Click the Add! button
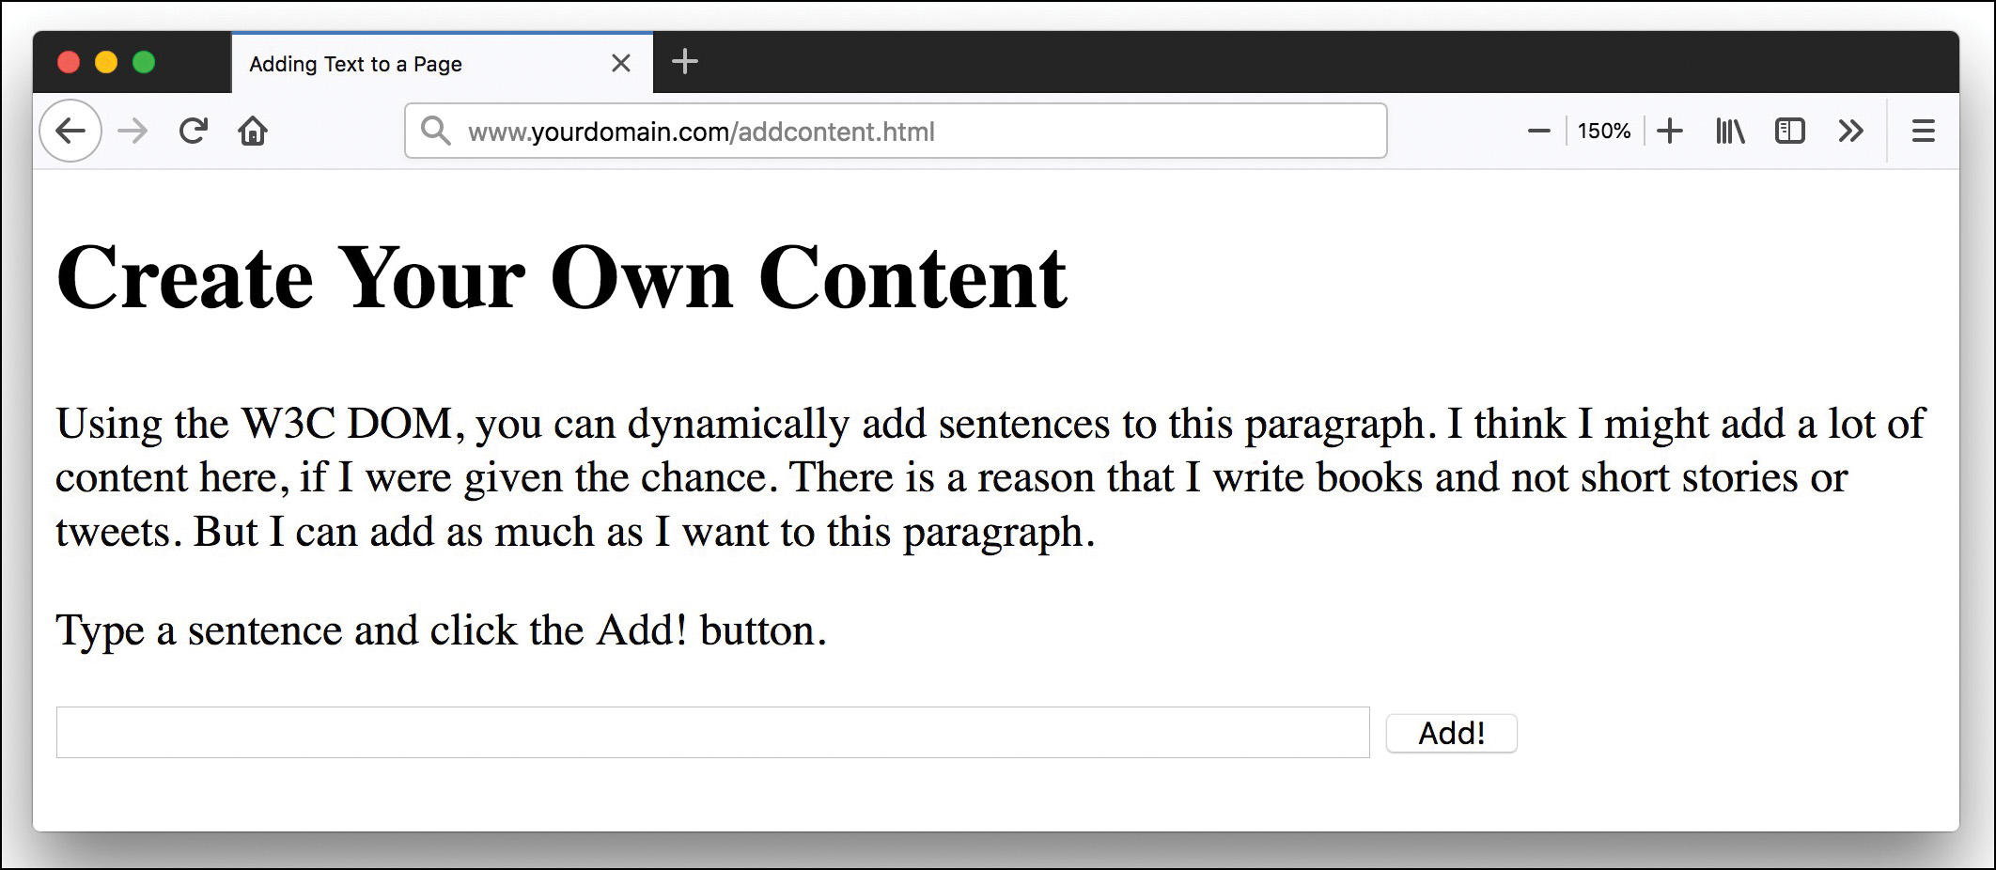The image size is (1996, 870). coord(1451,733)
